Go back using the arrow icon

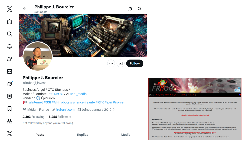[25, 9]
